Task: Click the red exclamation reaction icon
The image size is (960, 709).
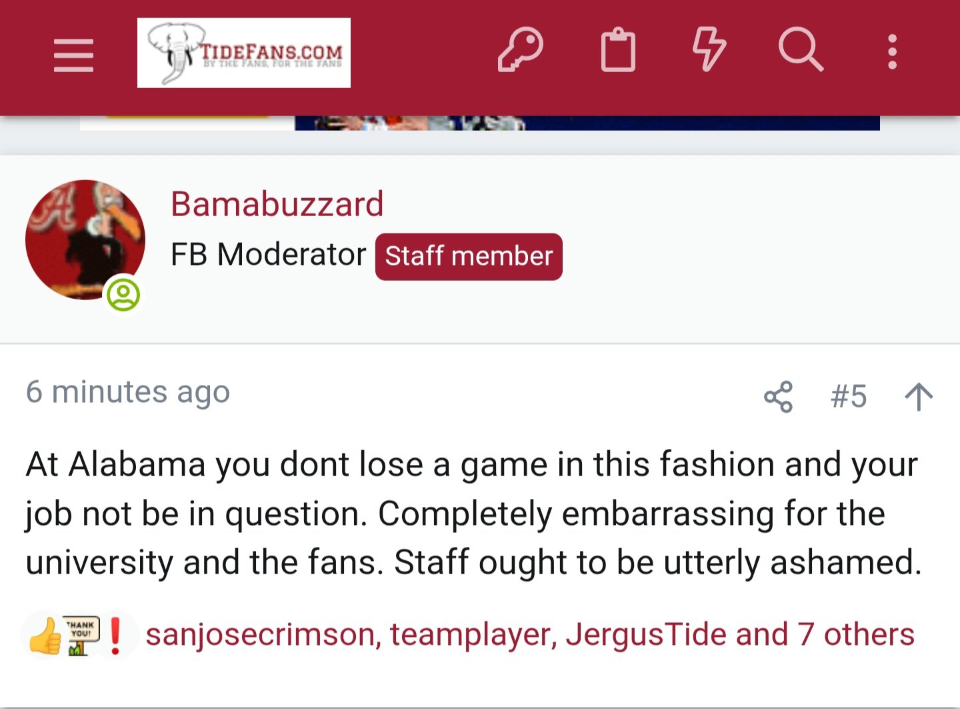Action: [115, 636]
